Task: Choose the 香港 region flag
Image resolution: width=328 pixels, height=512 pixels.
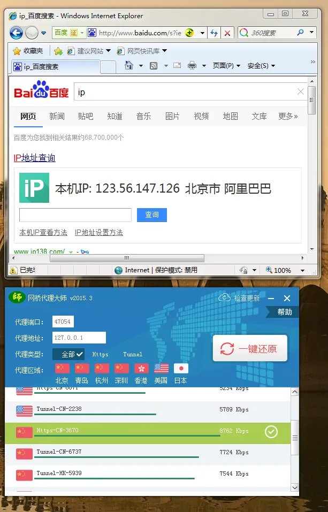Action: (141, 368)
